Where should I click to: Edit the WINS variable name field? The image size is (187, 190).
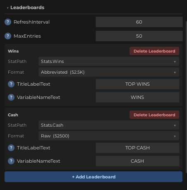(x=137, y=97)
